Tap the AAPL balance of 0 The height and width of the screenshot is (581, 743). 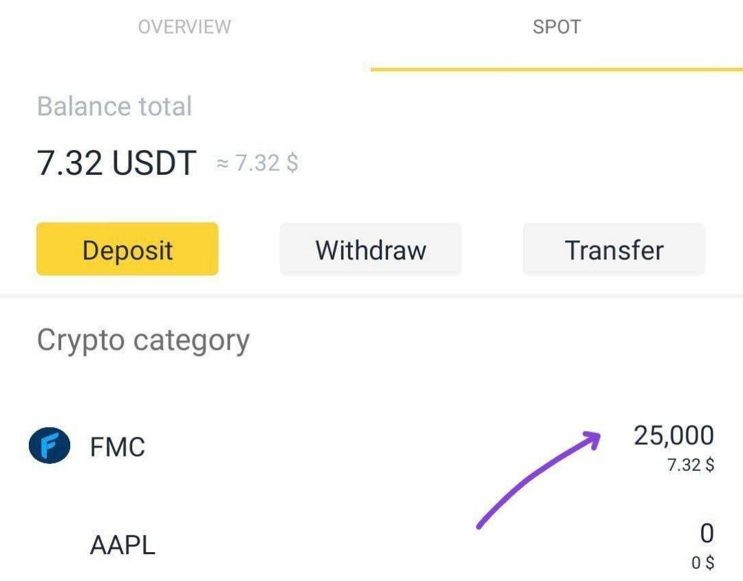pos(707,534)
